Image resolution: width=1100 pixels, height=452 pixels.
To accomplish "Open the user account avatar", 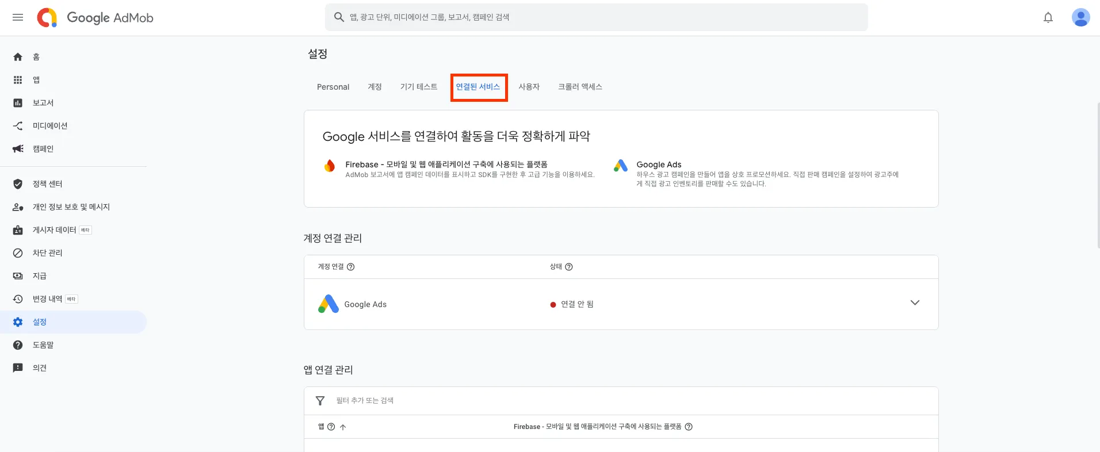I will click(1080, 17).
